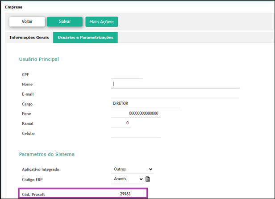This screenshot has width=275, height=199.
Task: Open the Aplicativo Integrado dropdown
Action: (132, 169)
